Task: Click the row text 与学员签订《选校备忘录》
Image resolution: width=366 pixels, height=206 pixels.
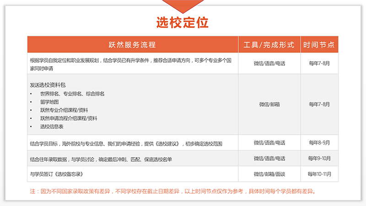Action: coord(56,174)
